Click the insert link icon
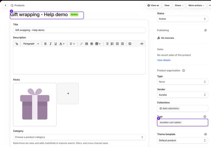This screenshot has height=147, width=211. click(x=81, y=44)
